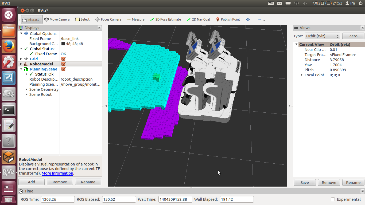Viewport: 365px width, 205px height.
Task: Disable the PlanningScene display checkbox
Action: [64, 69]
